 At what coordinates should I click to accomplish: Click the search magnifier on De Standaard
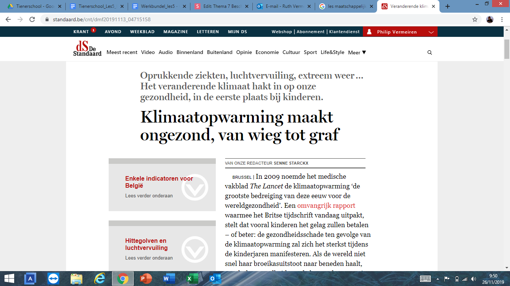tap(430, 53)
